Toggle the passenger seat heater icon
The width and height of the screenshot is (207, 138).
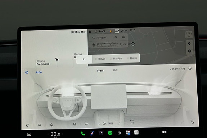click(193, 122)
